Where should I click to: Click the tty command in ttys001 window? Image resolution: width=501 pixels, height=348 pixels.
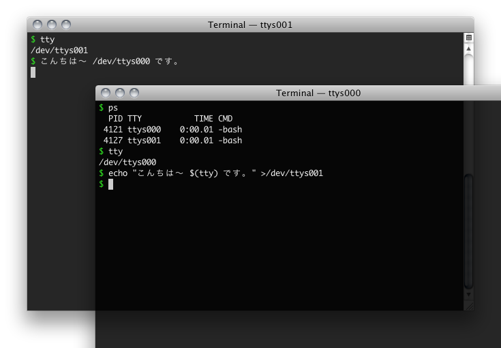click(x=47, y=40)
